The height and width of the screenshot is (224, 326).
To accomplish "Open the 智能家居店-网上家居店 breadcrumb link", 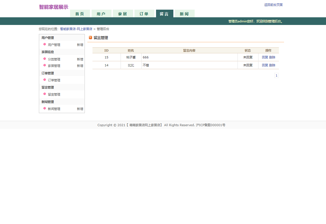I will pyautogui.click(x=76, y=29).
